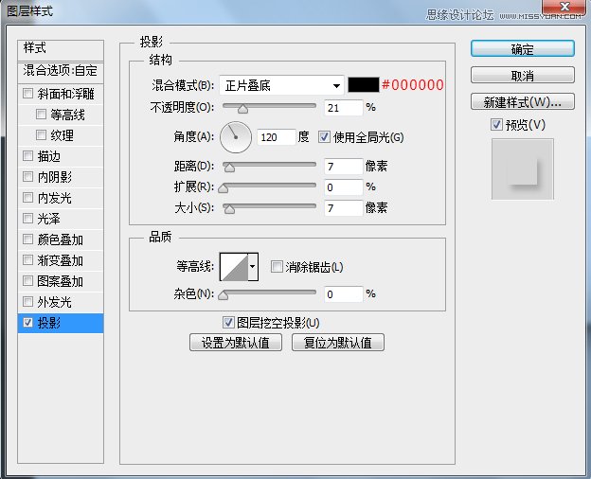Enable the 内发光 checkbox
The width and height of the screenshot is (591, 479).
click(x=27, y=197)
